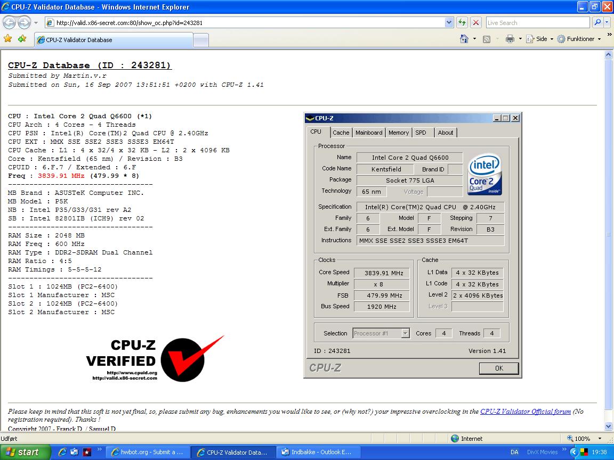This screenshot has height=460, width=614.
Task: Click the Intel Core 2 Quad logo
Action: (485, 174)
